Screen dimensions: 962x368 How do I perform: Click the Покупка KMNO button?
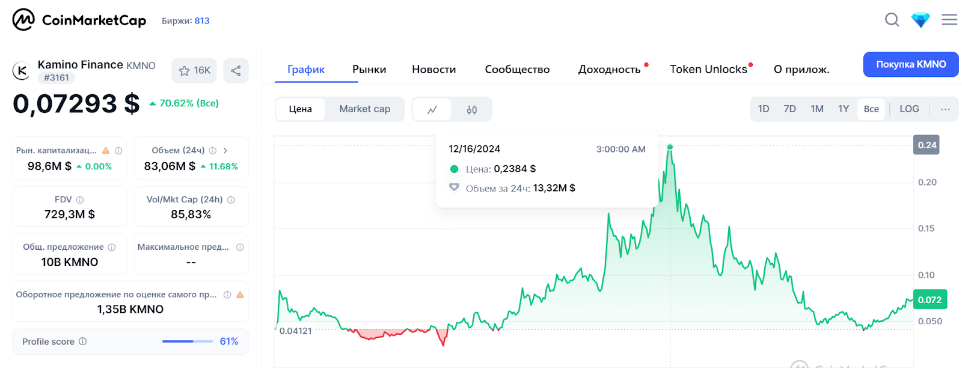(x=911, y=64)
